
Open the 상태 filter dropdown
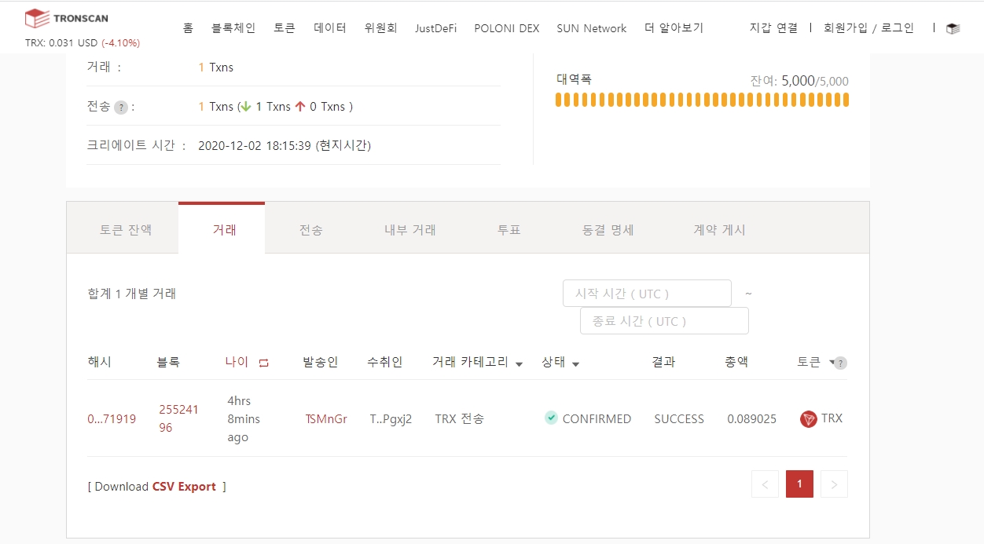tap(575, 363)
